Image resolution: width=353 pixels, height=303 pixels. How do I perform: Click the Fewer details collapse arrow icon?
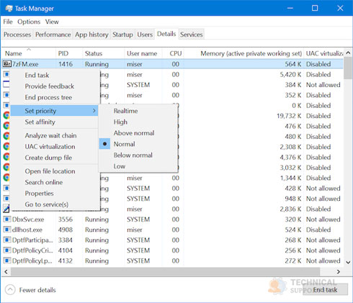pyautogui.click(x=10, y=290)
